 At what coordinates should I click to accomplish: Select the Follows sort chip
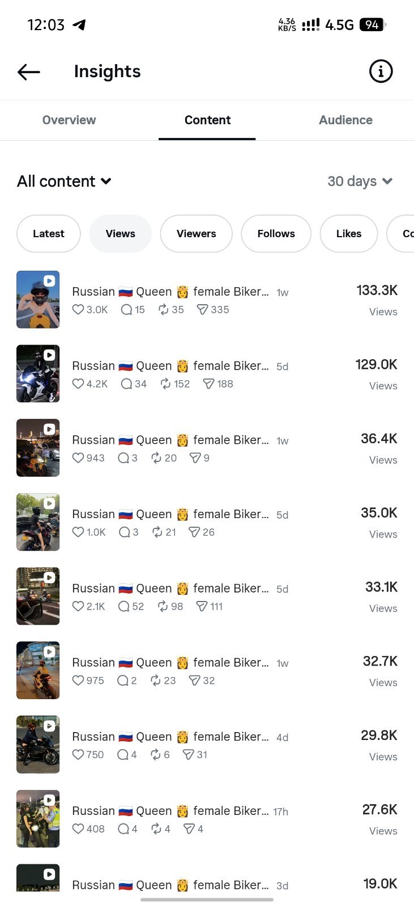point(276,234)
